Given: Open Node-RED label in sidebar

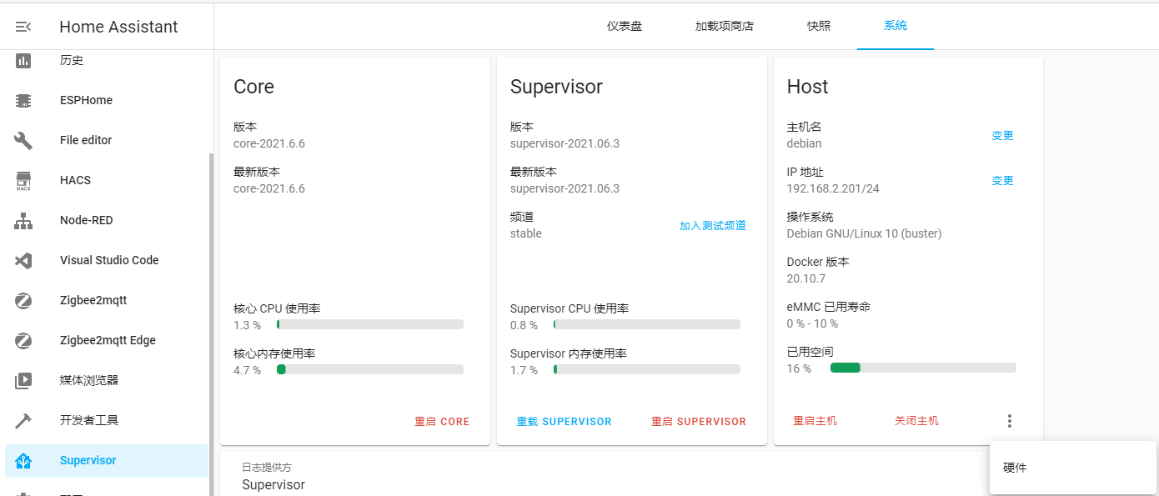Looking at the screenshot, I should tap(87, 220).
